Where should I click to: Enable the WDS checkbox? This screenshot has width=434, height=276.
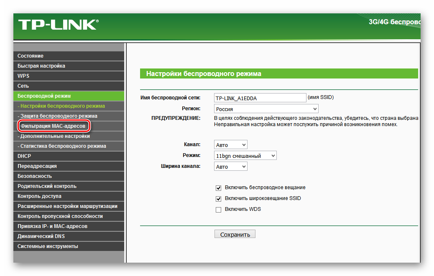(x=218, y=210)
